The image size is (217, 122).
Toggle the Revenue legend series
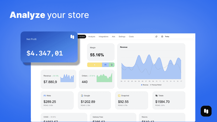pos(145,85)
